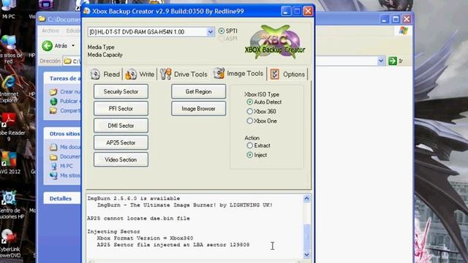The height and width of the screenshot is (263, 468).
Task: Open the Atrás history dropdown arrow
Action: point(73,45)
